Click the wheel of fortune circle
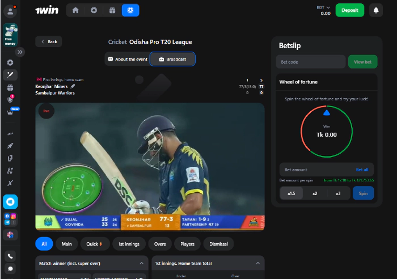Image resolution: width=397 pixels, height=279 pixels. pos(327,132)
